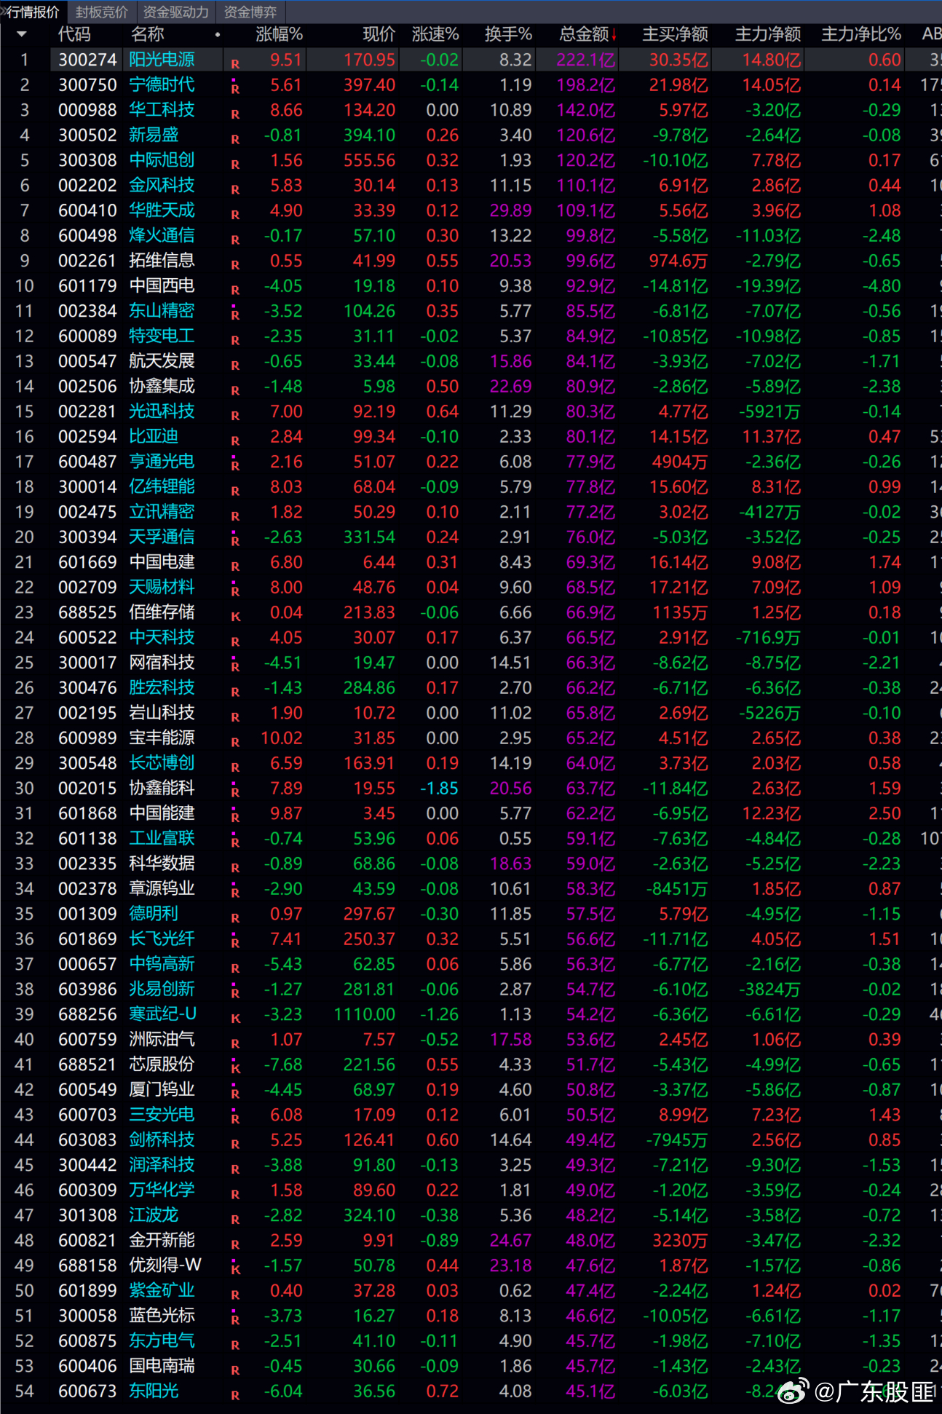This screenshot has width=942, height=1414.
Task: Open the 资金博弈 tab
Action: click(x=250, y=12)
